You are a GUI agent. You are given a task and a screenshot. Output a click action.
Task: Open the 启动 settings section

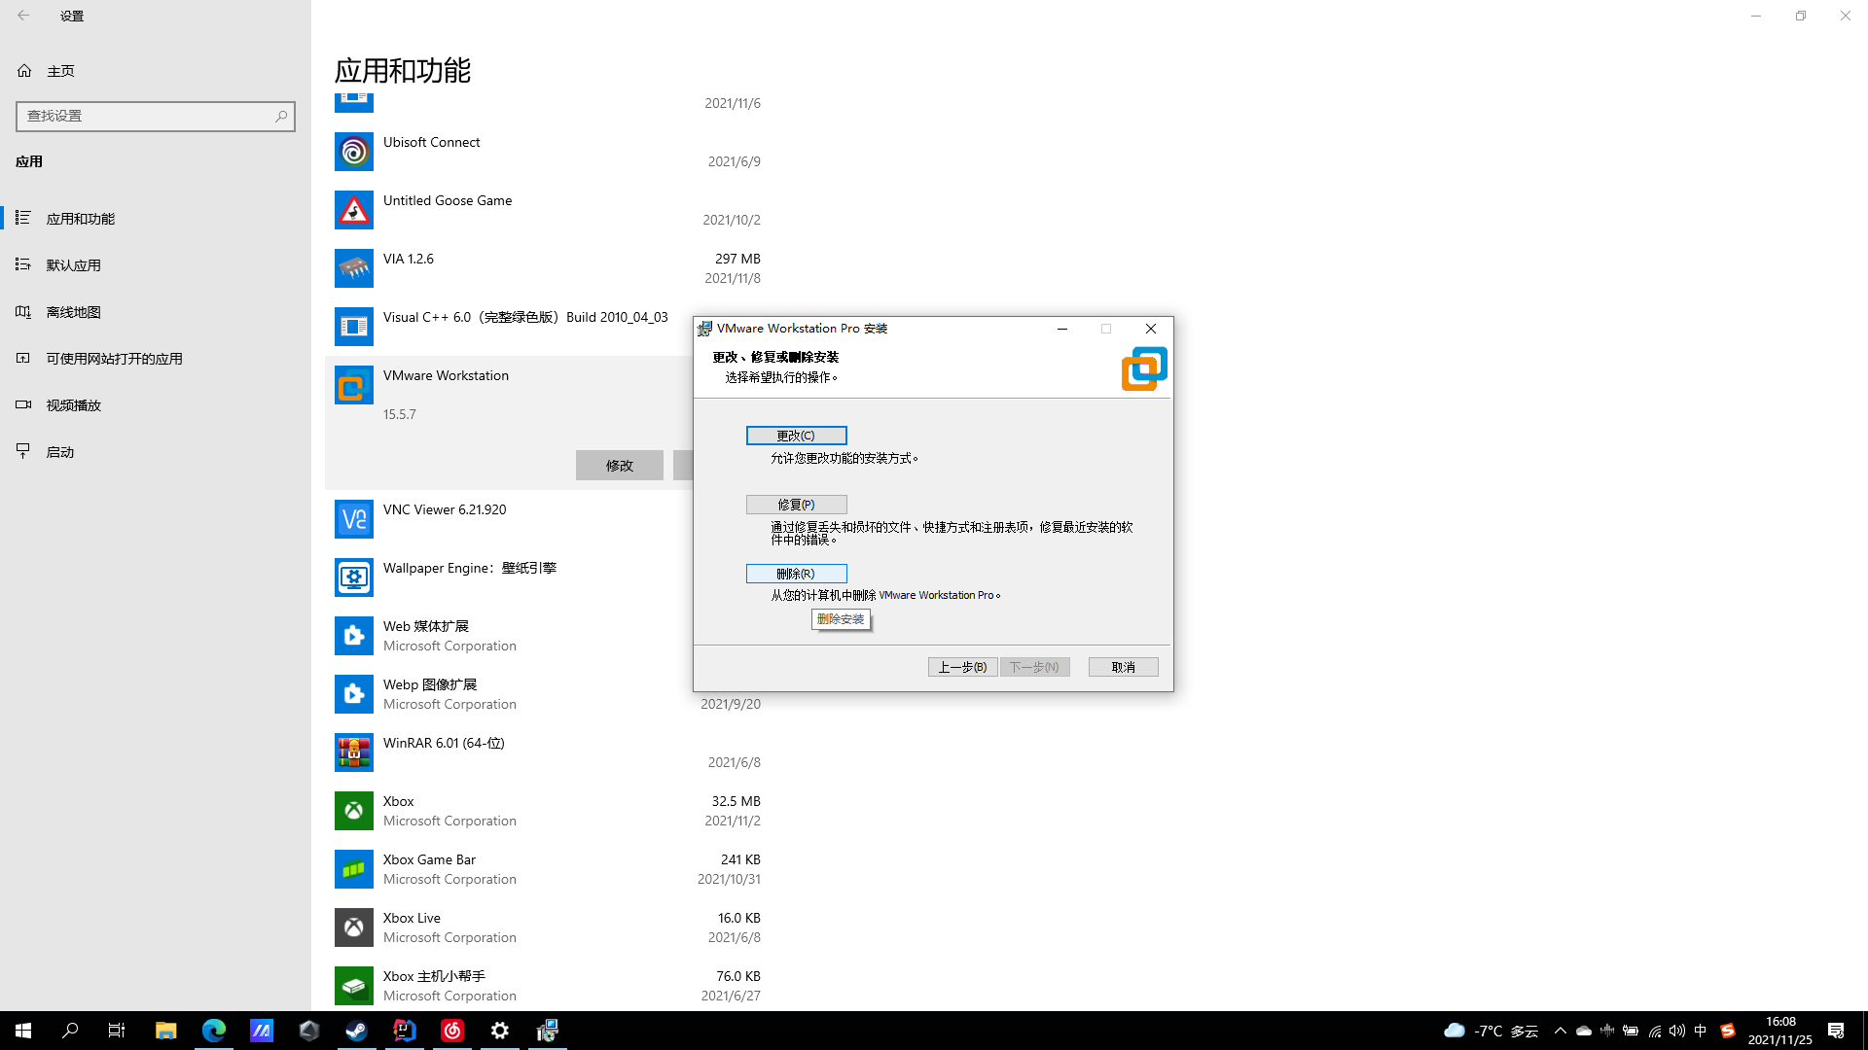[60, 451]
